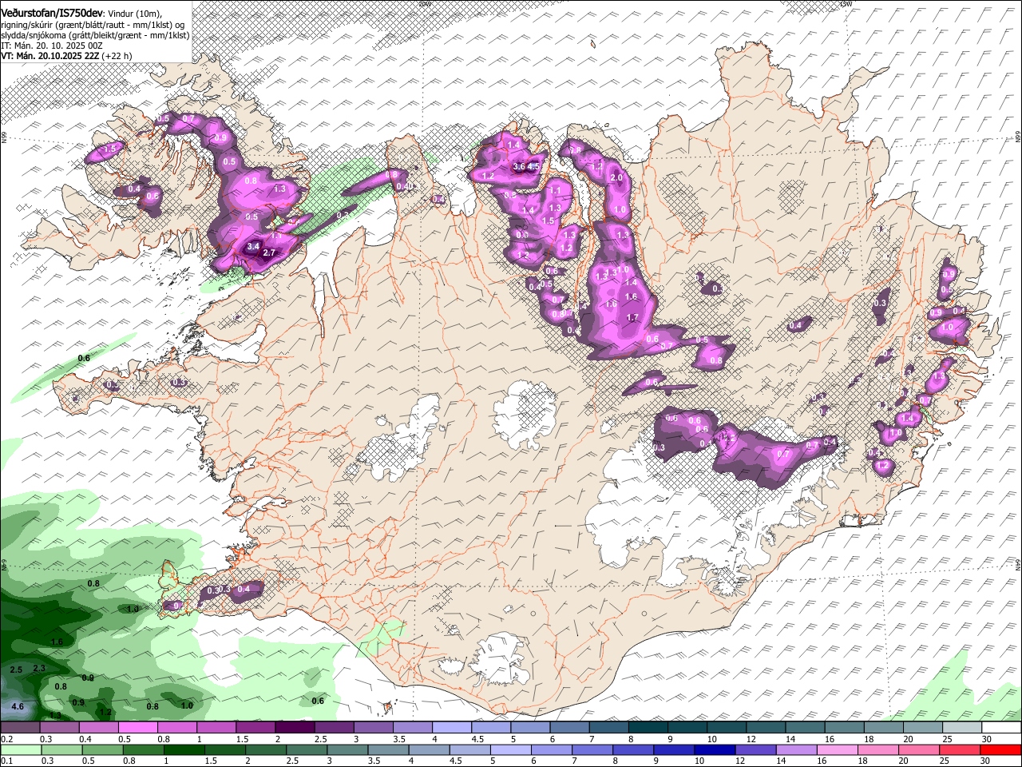
Task: Pick the first 0.2 snow scale swatch
Action: (x=20, y=728)
